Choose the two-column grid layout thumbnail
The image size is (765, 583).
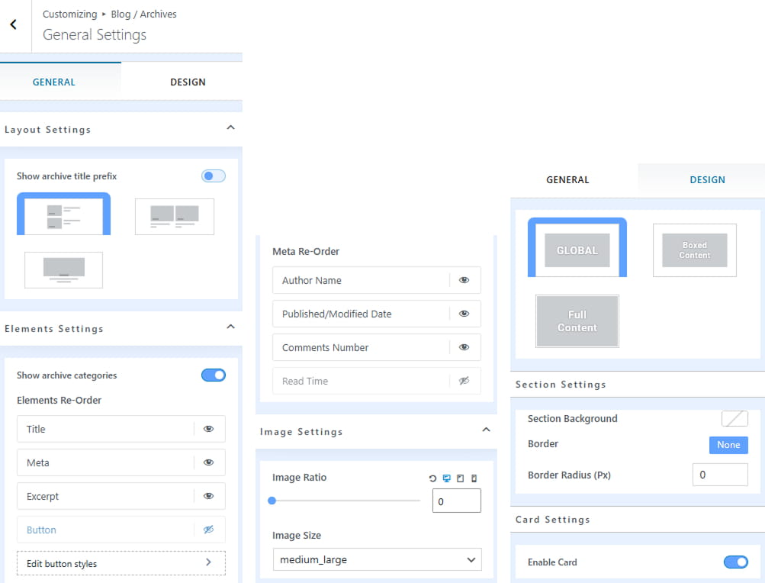coord(174,216)
